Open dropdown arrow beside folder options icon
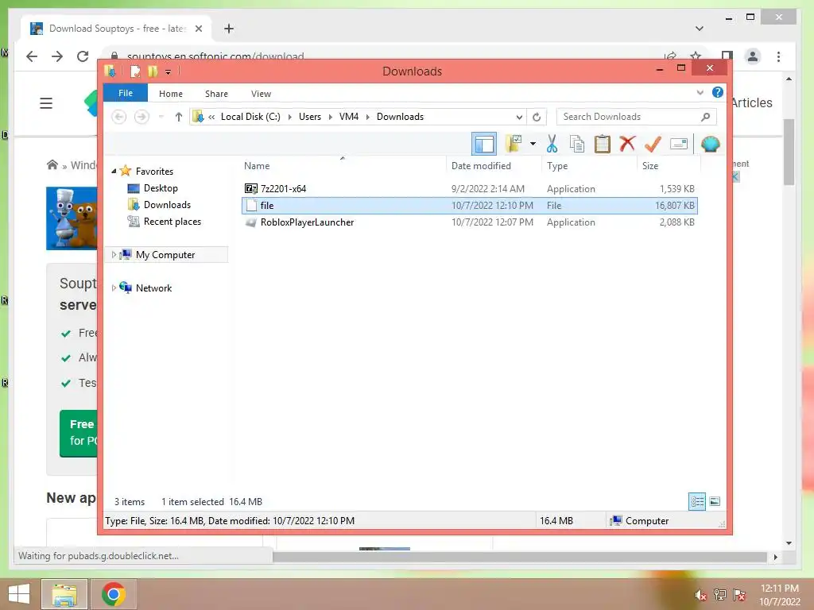The height and width of the screenshot is (610, 814). (x=533, y=144)
